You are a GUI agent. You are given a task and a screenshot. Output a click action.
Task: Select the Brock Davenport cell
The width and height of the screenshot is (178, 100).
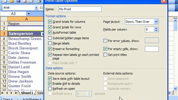click(26, 48)
